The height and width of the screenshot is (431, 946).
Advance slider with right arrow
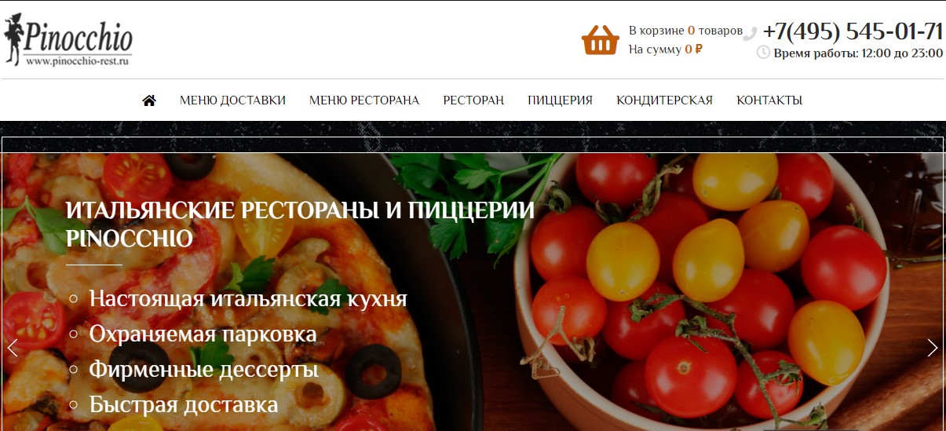(932, 348)
